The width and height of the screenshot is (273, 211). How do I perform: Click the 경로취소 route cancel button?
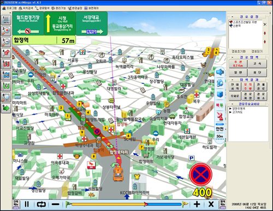(261, 96)
